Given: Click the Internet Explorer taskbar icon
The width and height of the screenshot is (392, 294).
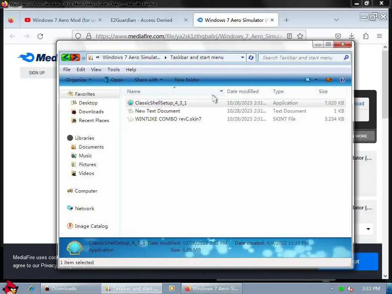Looking at the screenshot, I should (x=31, y=288).
